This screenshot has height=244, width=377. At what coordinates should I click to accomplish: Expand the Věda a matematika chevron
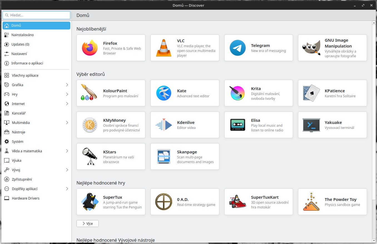pos(67,151)
